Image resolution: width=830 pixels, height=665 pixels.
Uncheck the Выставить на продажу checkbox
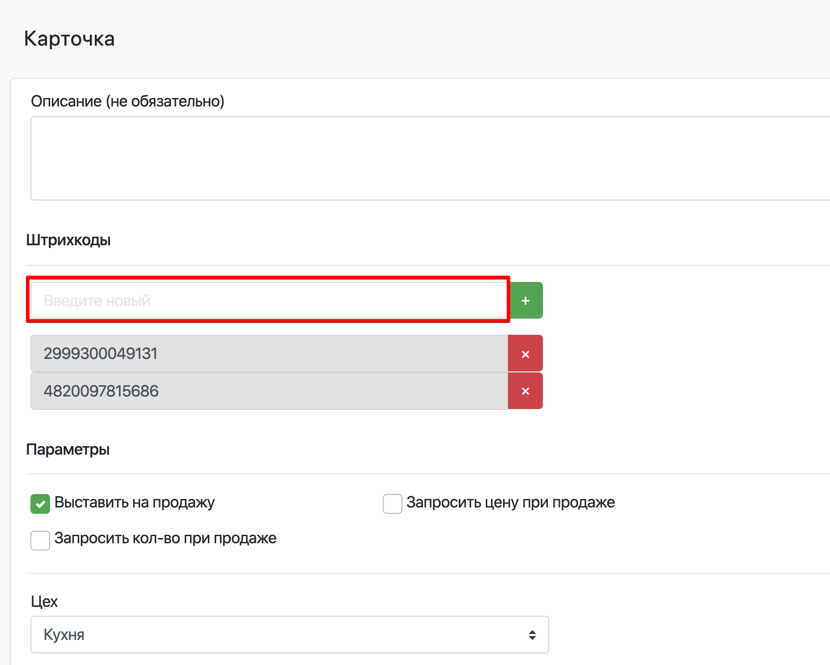click(40, 504)
